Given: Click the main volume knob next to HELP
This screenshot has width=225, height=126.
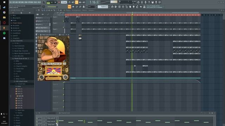Looking at the screenshot, I should click(x=44, y=2).
